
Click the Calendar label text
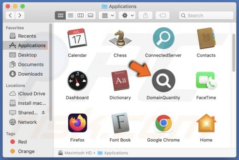click(77, 55)
